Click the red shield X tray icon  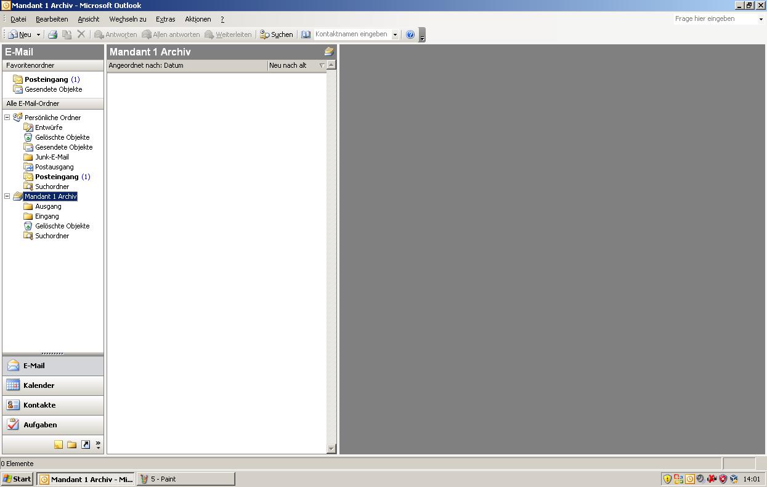723,479
